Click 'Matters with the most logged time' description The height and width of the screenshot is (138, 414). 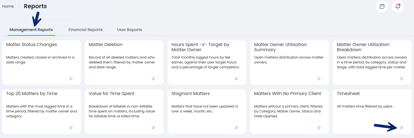[42, 111]
